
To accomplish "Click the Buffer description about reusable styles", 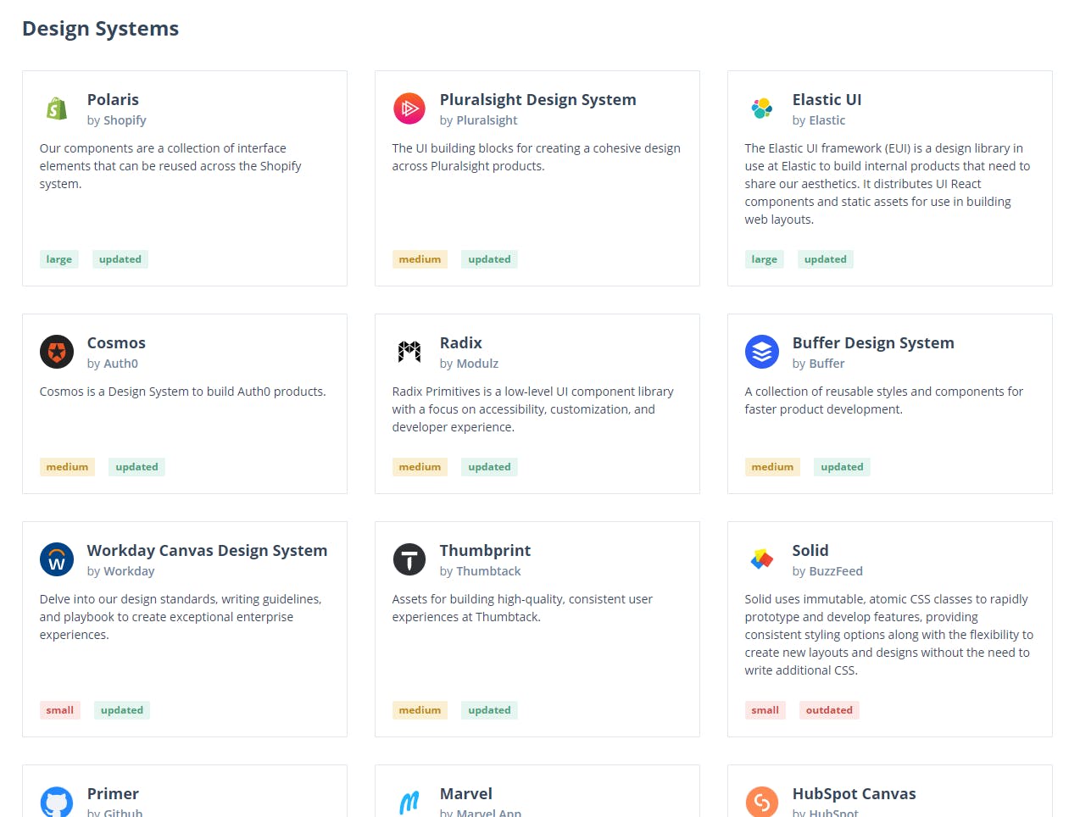I will pos(883,400).
